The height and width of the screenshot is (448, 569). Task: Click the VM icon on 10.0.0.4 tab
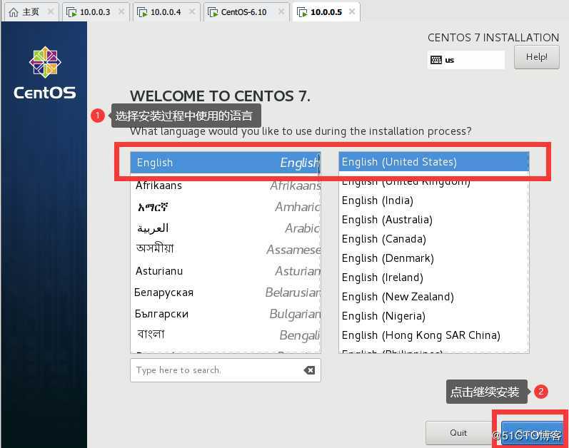[142, 12]
